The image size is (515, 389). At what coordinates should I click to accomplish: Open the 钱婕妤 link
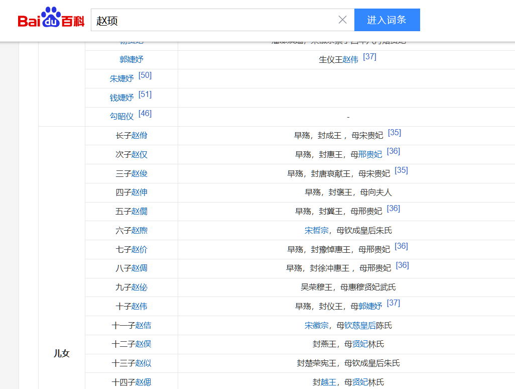point(121,98)
